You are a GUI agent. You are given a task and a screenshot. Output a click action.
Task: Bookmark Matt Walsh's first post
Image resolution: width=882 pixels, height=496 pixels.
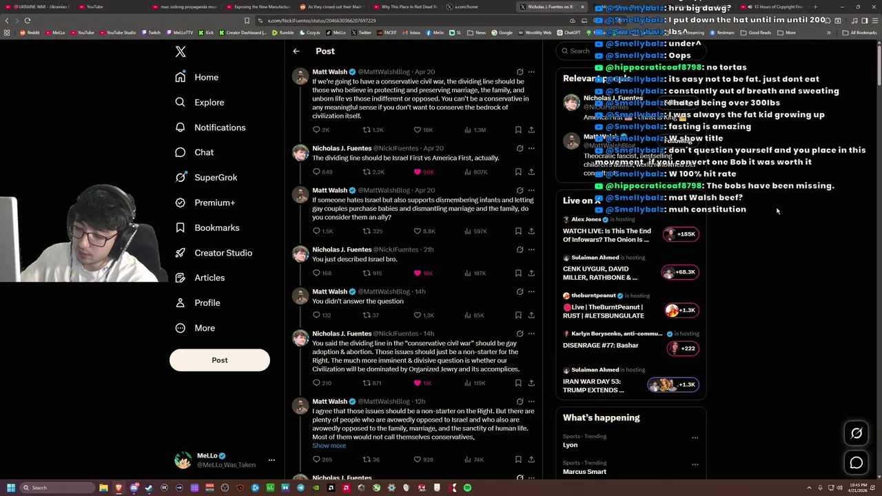coord(518,130)
